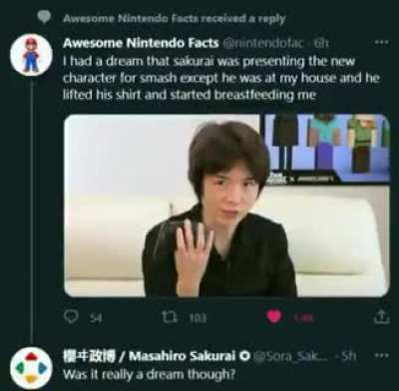Screen dimensions: 399x391
Task: Open the 6h timestamp on tweet
Action: pos(321,43)
